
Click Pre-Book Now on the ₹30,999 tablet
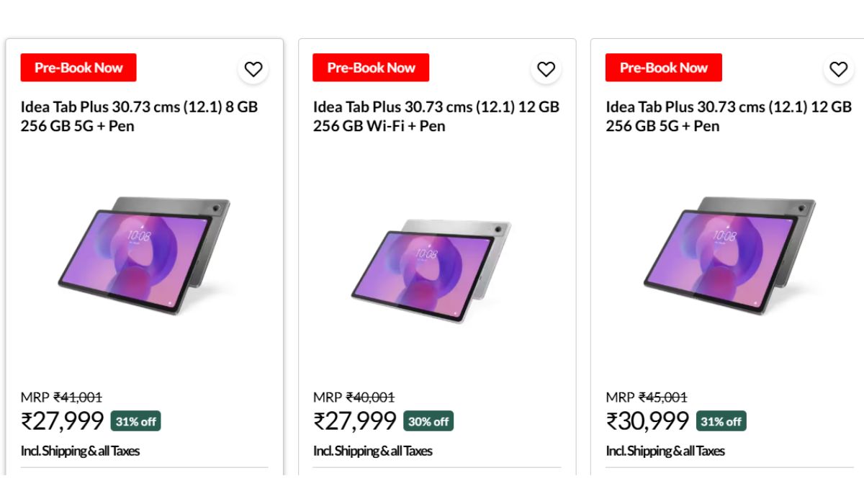point(663,67)
